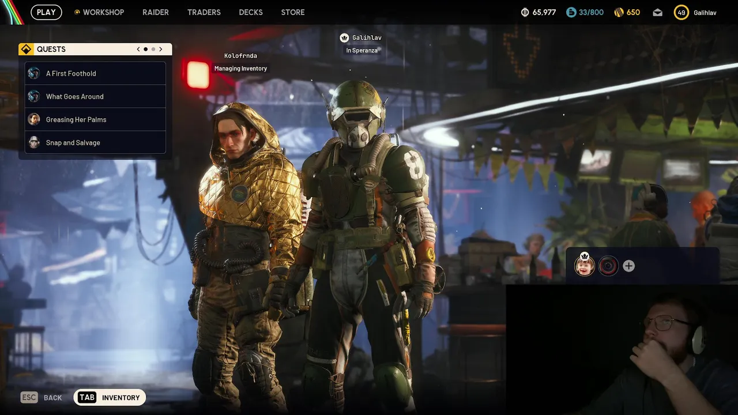Open the STORE tab
This screenshot has width=738, height=415.
293,12
